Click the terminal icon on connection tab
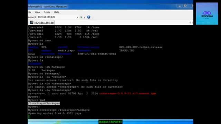The width and height of the screenshot is (221, 124). pos(31,22)
